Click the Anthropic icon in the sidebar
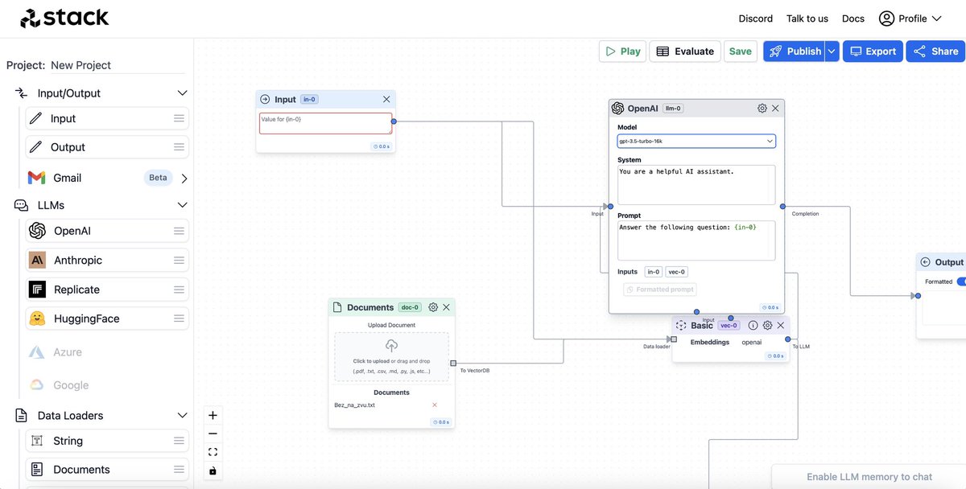 pyautogui.click(x=37, y=260)
